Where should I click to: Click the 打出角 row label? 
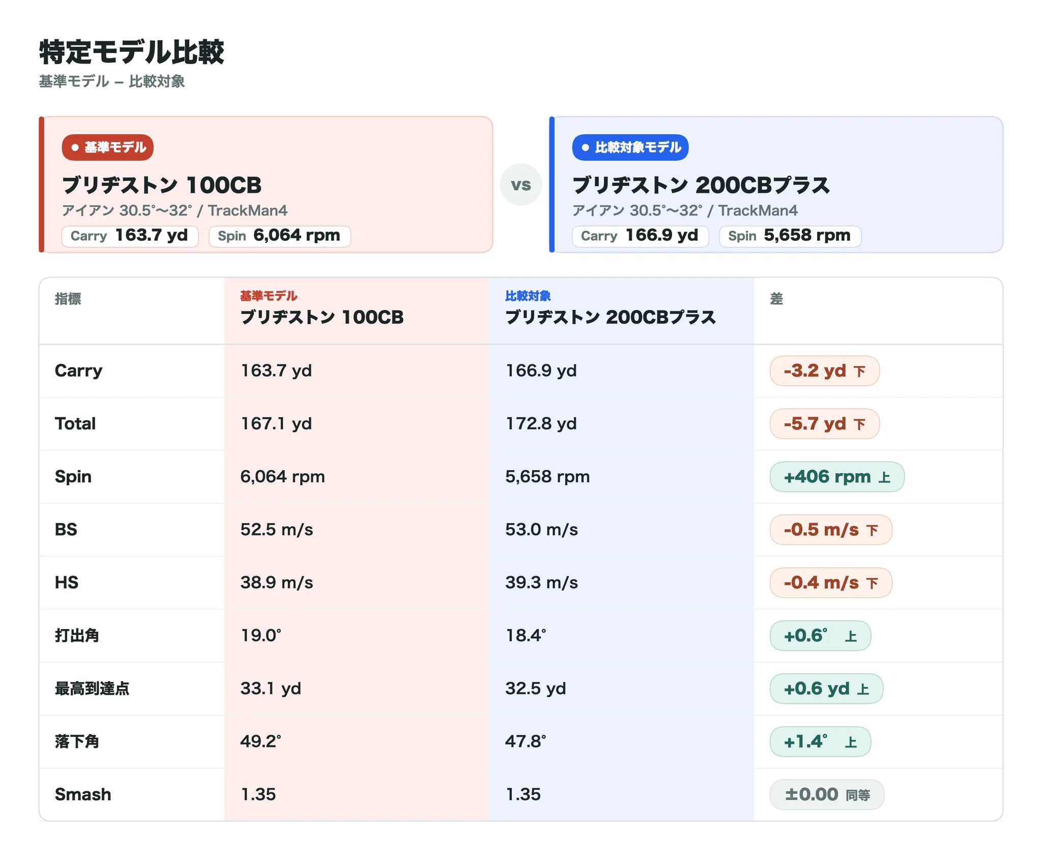click(77, 636)
